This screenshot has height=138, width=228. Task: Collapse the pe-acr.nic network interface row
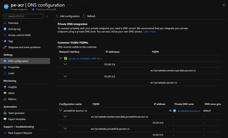pos(60,58)
